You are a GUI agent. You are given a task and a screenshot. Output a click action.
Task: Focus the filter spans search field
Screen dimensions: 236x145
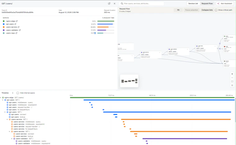tap(142, 3)
